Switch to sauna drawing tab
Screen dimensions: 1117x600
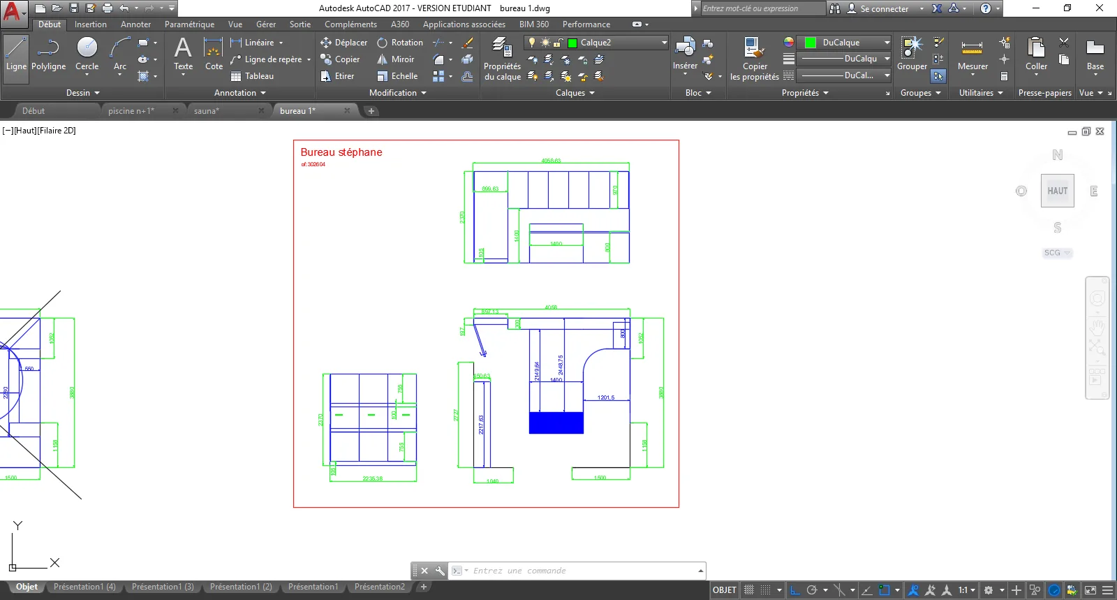tap(207, 111)
